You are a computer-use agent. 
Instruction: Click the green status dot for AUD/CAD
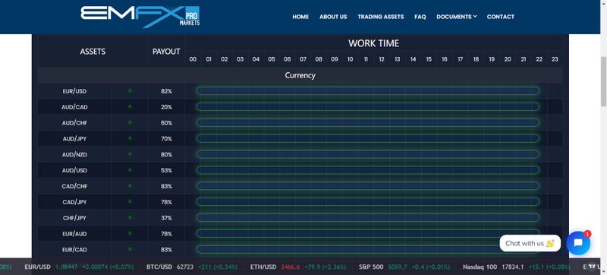click(x=130, y=106)
